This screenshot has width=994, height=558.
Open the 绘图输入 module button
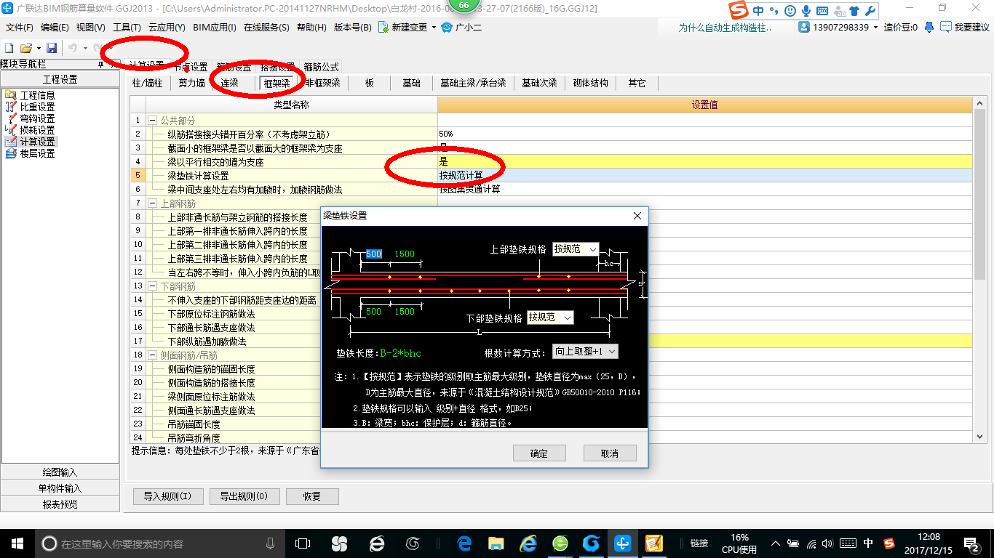point(60,472)
